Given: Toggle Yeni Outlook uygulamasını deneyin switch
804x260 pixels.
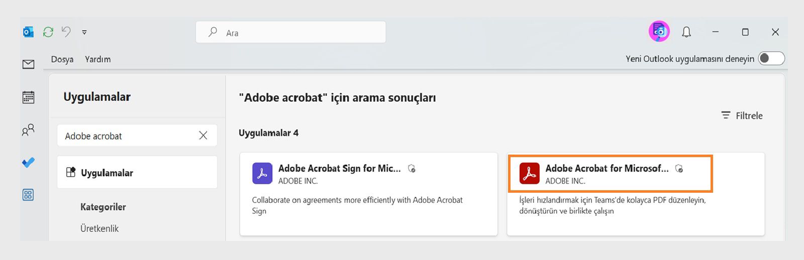Looking at the screenshot, I should tap(771, 59).
